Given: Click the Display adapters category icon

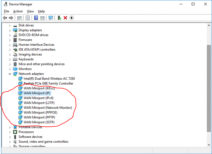Looking at the screenshot, I should (15, 30).
